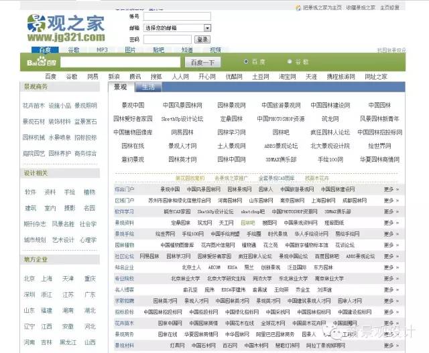This screenshot has height=353, width=429.
Task: Open the 网址之家 quick link
Action: click(376, 77)
